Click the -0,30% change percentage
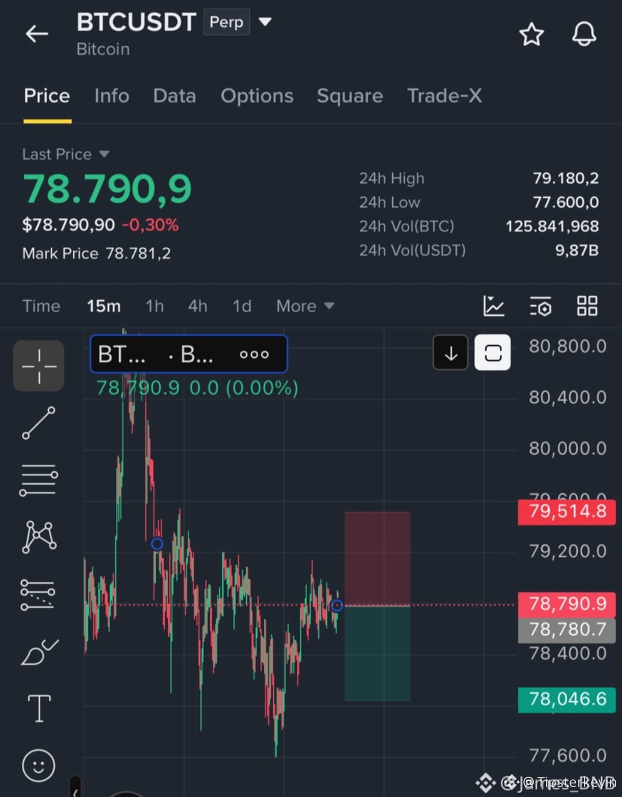This screenshot has height=797, width=622. click(150, 225)
